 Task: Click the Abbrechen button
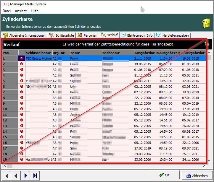[197, 175]
